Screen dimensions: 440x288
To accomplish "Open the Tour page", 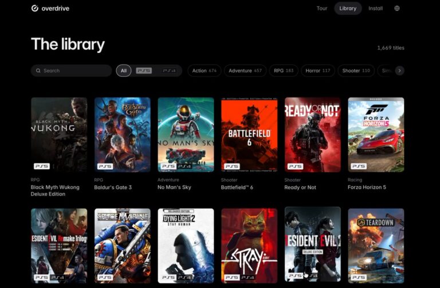I will pyautogui.click(x=322, y=9).
